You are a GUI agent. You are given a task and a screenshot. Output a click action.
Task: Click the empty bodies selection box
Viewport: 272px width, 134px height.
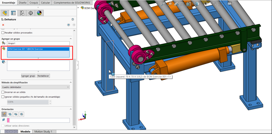38,66
